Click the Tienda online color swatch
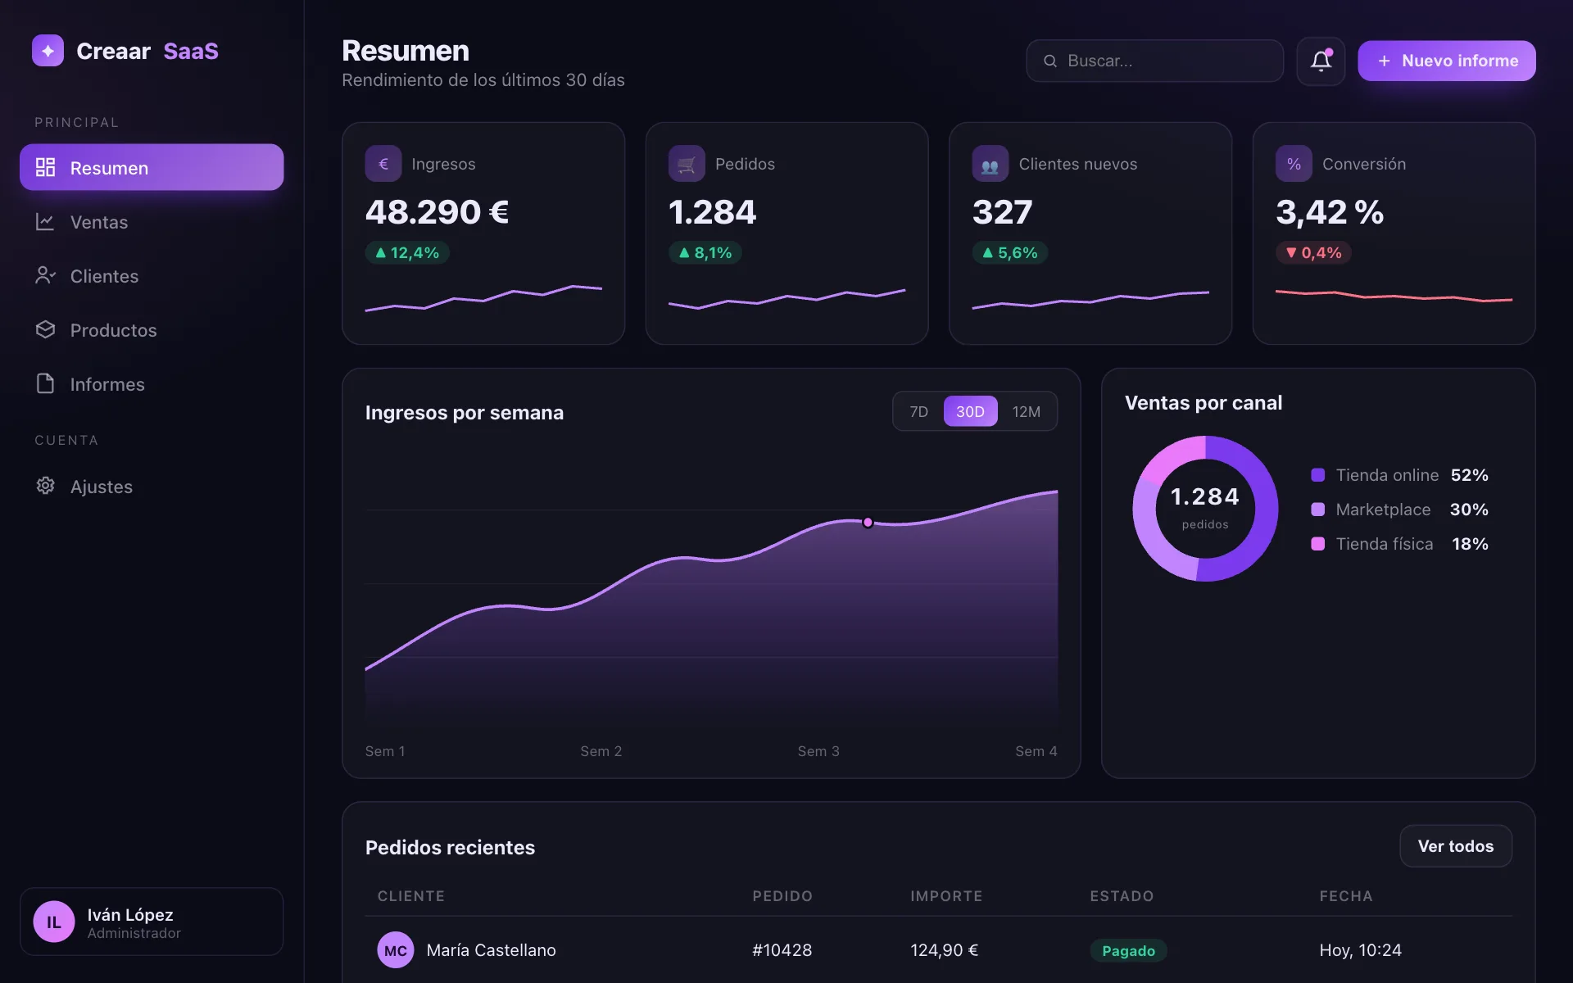 coord(1317,475)
